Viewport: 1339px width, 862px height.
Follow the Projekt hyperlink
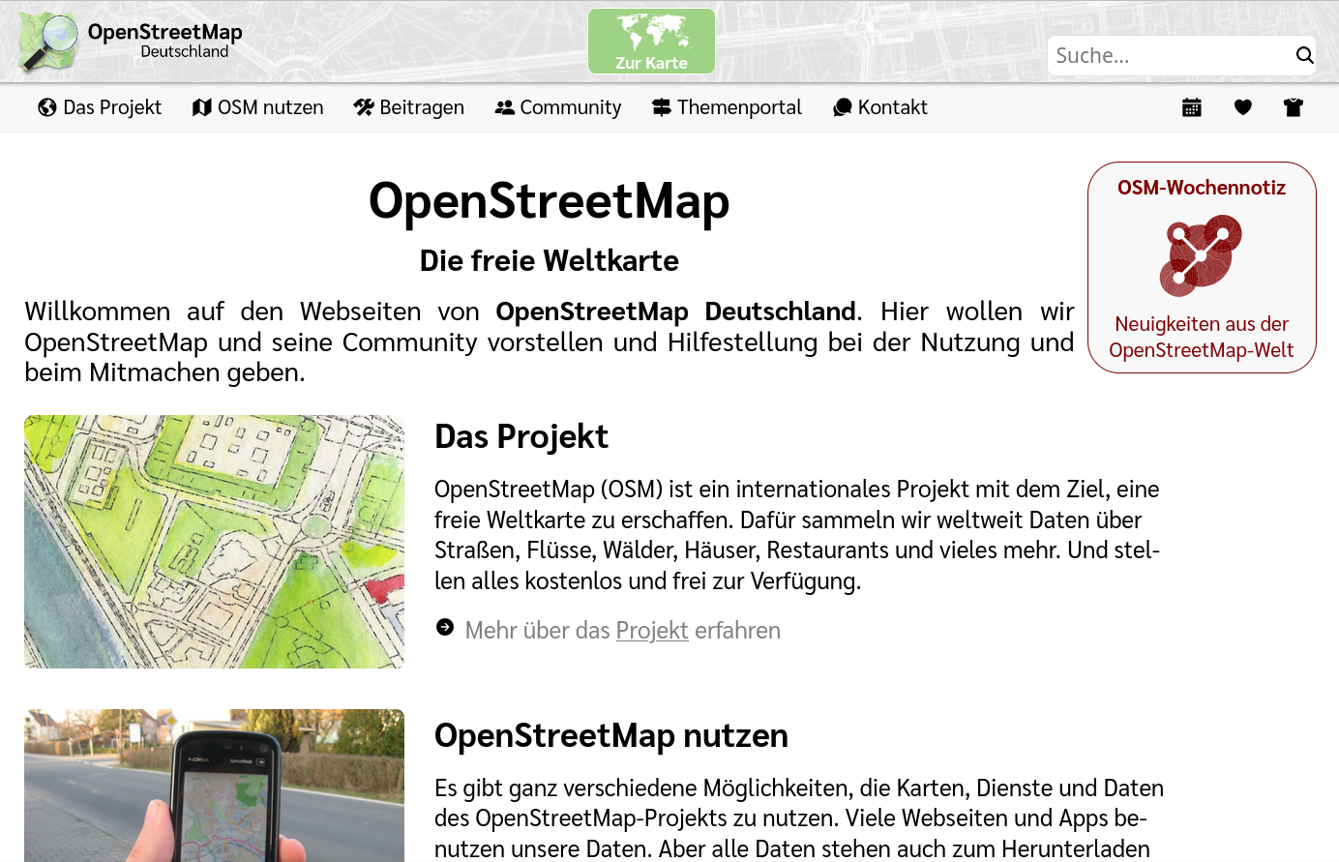(x=652, y=630)
